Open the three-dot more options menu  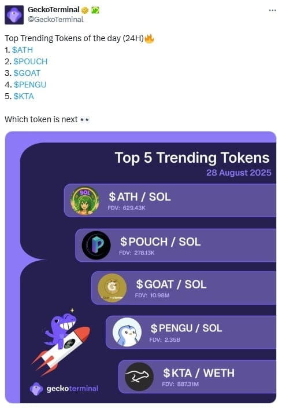click(x=272, y=10)
